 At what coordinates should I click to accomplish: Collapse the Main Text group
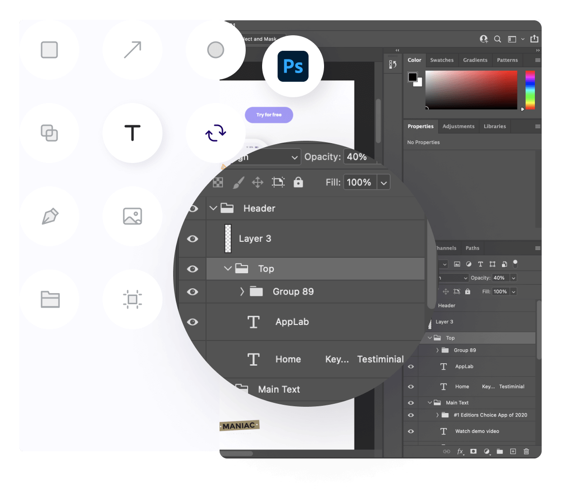pyautogui.click(x=429, y=403)
